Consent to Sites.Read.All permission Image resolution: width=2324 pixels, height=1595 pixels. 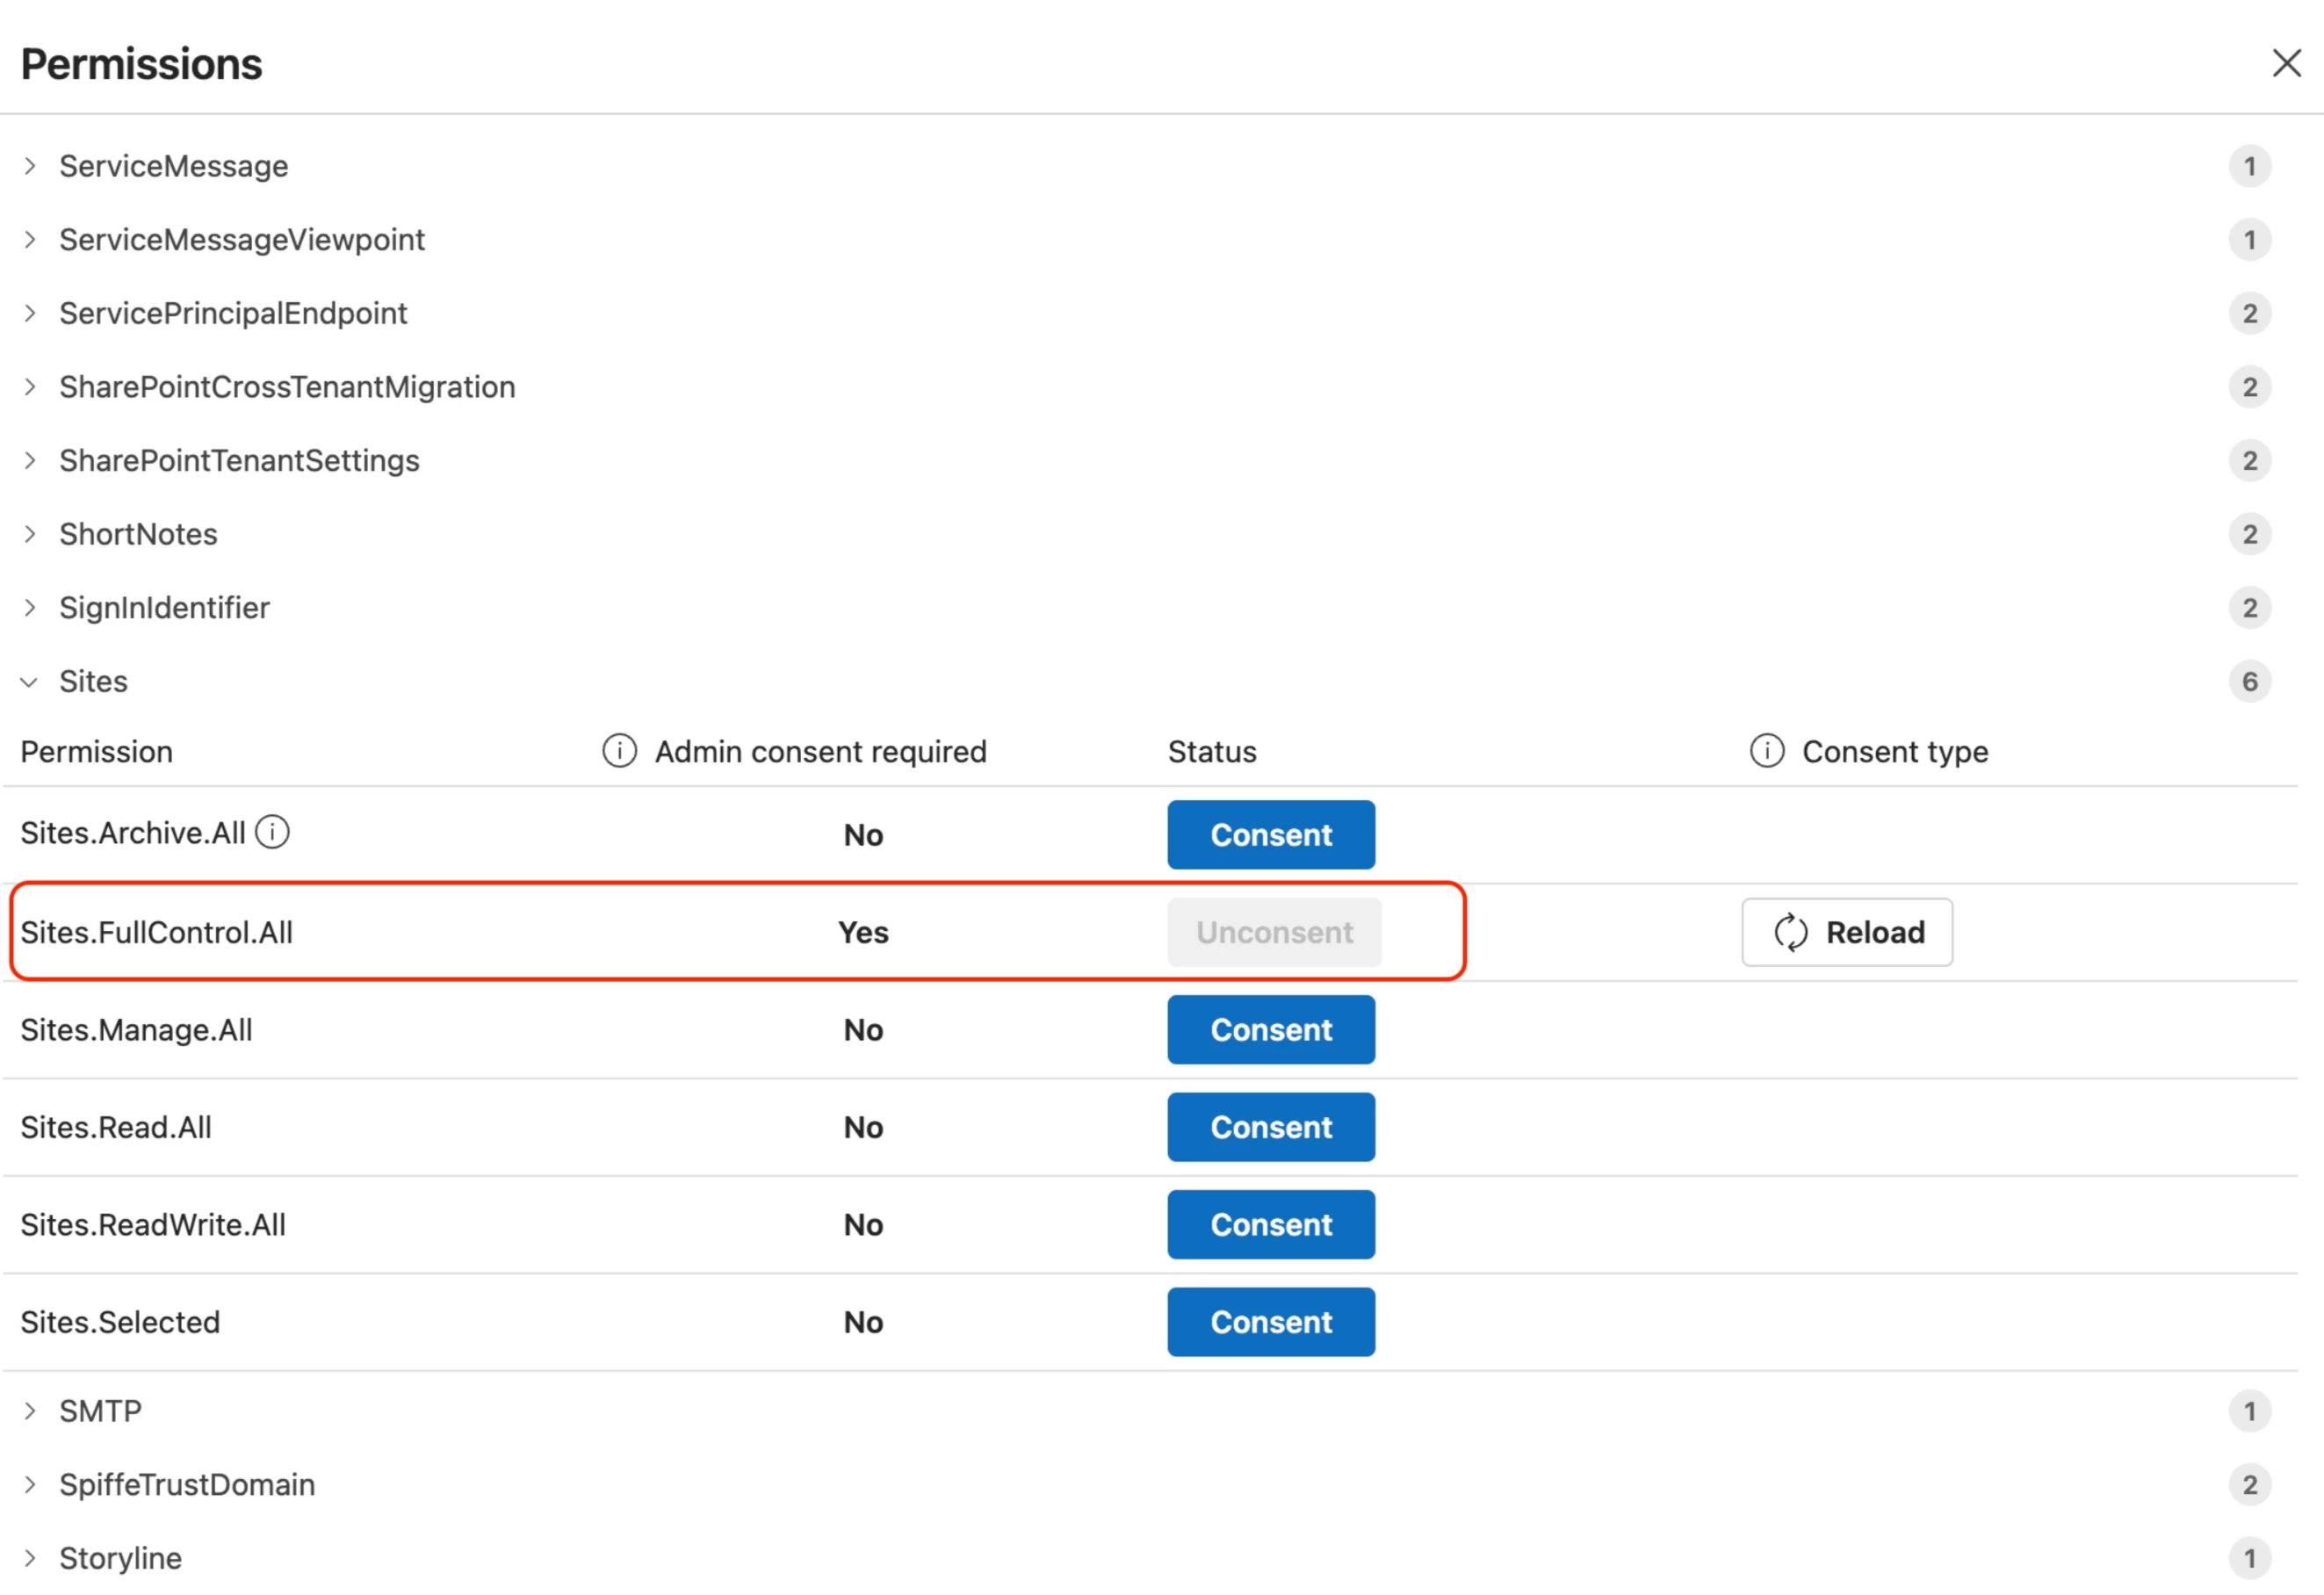click(1271, 1128)
